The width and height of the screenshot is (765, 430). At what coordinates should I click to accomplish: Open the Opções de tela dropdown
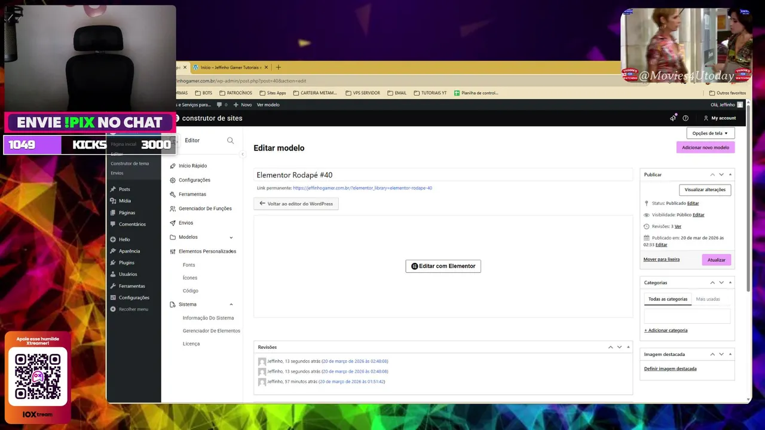[710, 133]
